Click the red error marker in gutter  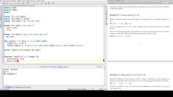[104, 60]
